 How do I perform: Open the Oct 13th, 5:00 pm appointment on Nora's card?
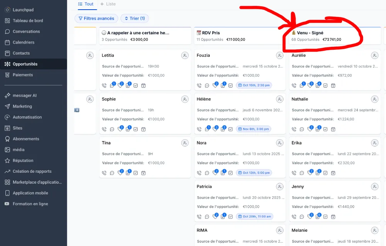(254, 173)
